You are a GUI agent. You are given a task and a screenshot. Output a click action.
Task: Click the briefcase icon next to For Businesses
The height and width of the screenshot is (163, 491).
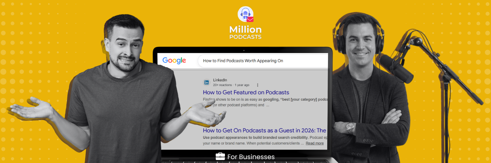(x=220, y=157)
